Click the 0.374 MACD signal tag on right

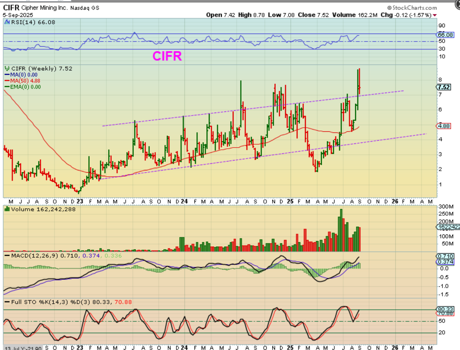tap(446, 262)
